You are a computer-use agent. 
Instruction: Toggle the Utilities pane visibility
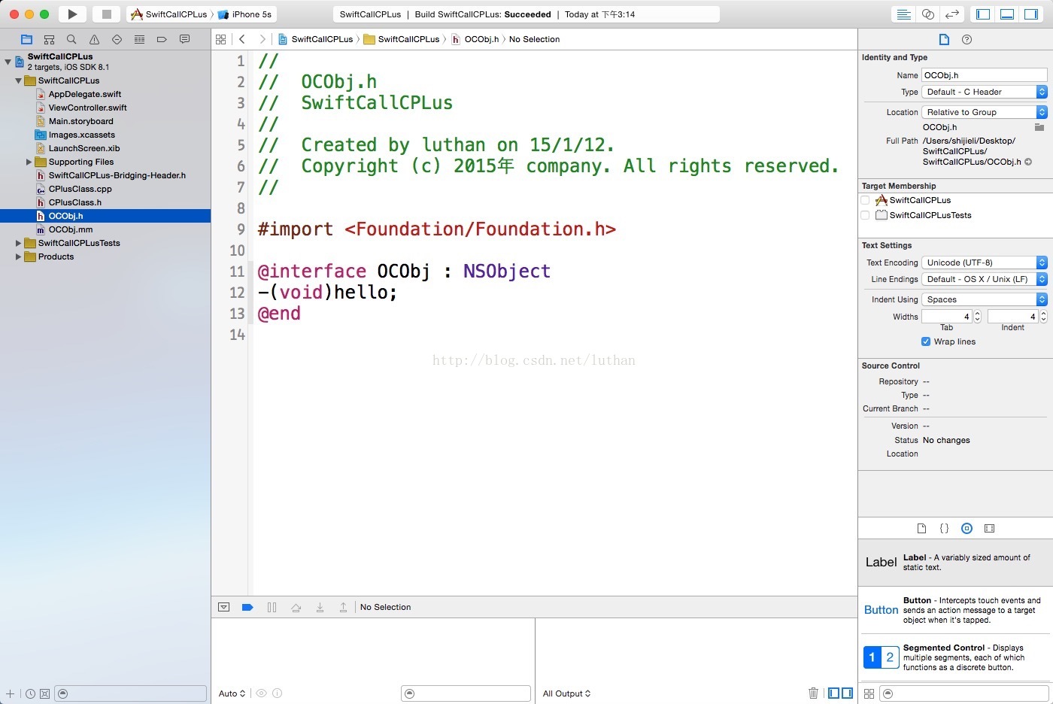1031,14
